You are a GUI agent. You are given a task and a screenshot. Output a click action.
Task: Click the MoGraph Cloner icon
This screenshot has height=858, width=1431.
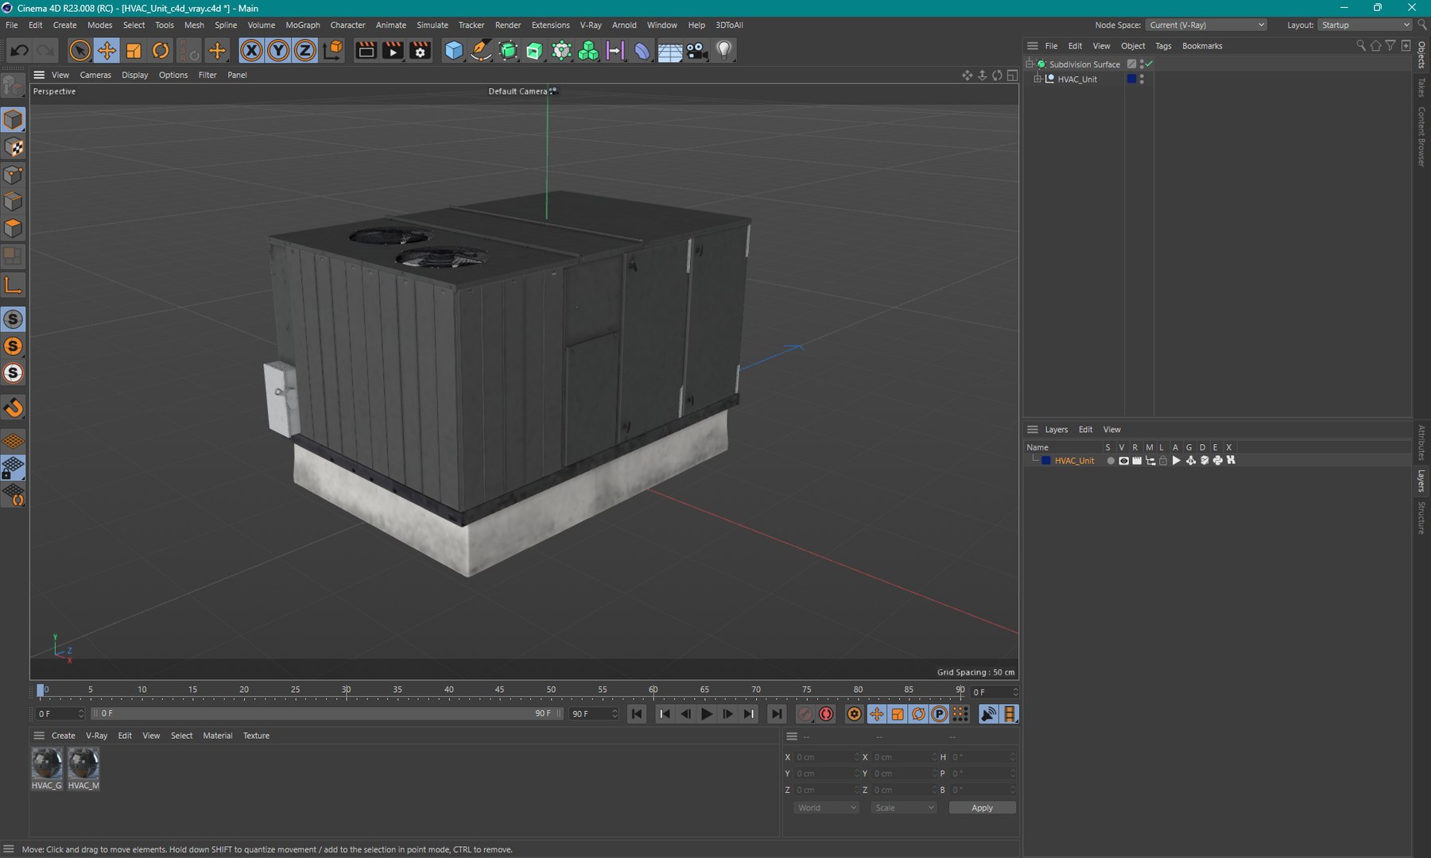coord(588,51)
